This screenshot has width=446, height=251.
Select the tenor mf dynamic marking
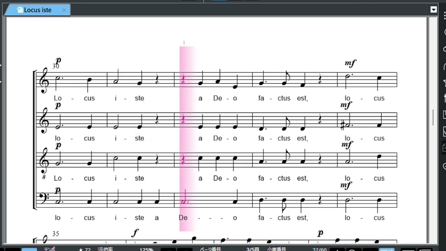(347, 144)
